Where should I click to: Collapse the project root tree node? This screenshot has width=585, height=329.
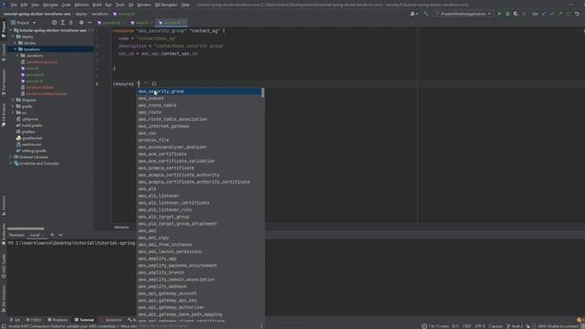(11, 30)
